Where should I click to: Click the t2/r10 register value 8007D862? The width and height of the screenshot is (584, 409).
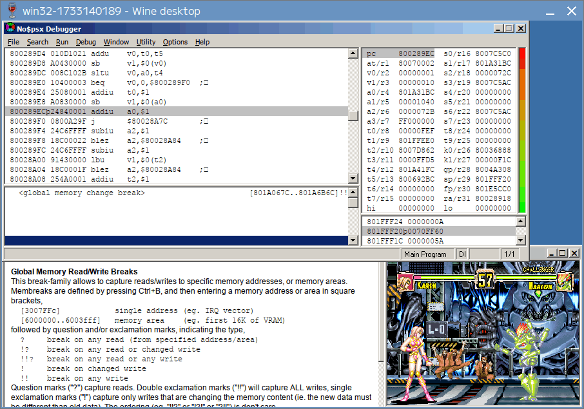[x=416, y=150]
